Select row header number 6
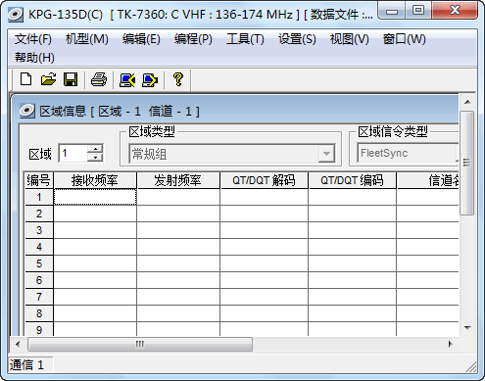The width and height of the screenshot is (485, 381). click(x=39, y=280)
